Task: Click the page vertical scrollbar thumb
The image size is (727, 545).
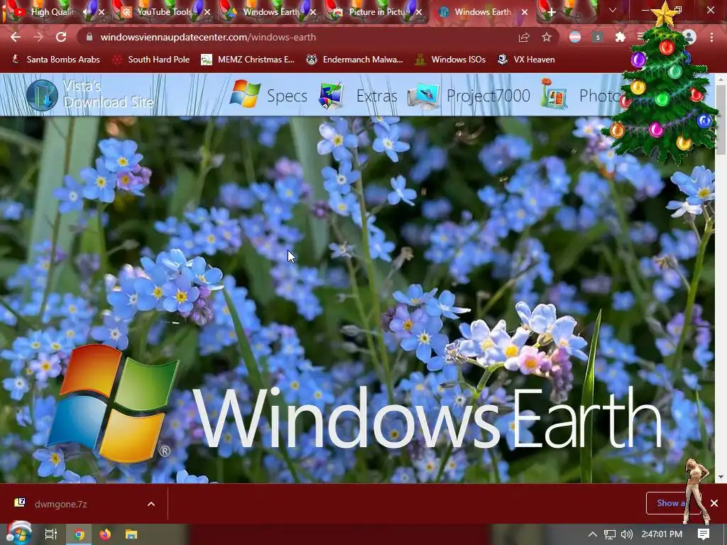Action: pos(721,119)
